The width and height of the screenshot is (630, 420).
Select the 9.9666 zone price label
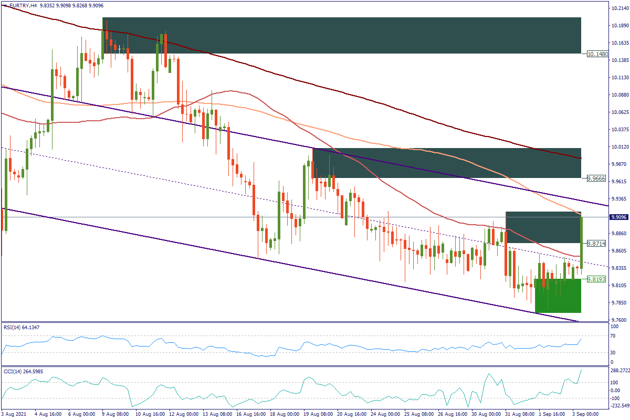(596, 178)
